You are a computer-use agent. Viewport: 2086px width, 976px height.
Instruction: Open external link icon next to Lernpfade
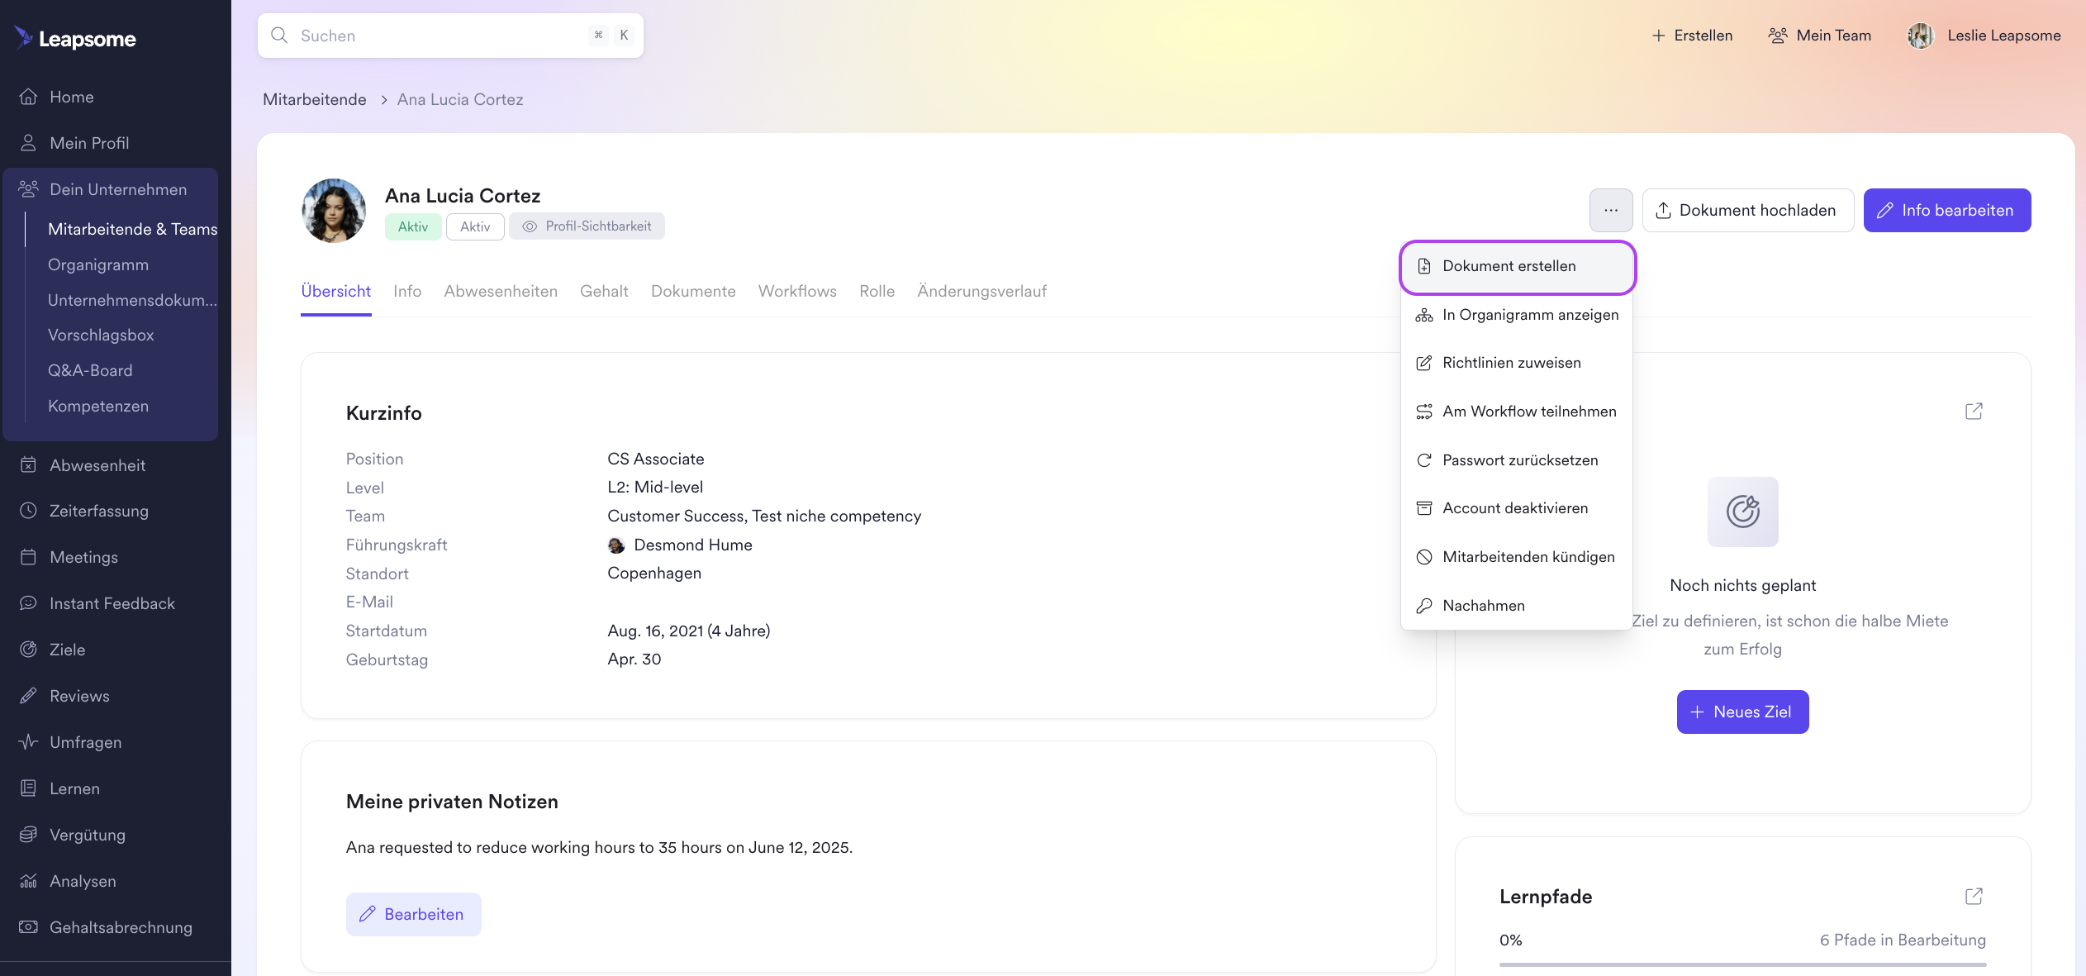[1973, 896]
